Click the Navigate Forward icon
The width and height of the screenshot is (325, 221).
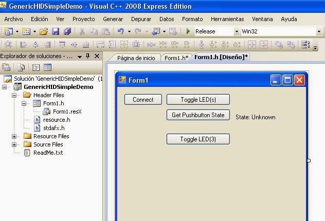173,31
